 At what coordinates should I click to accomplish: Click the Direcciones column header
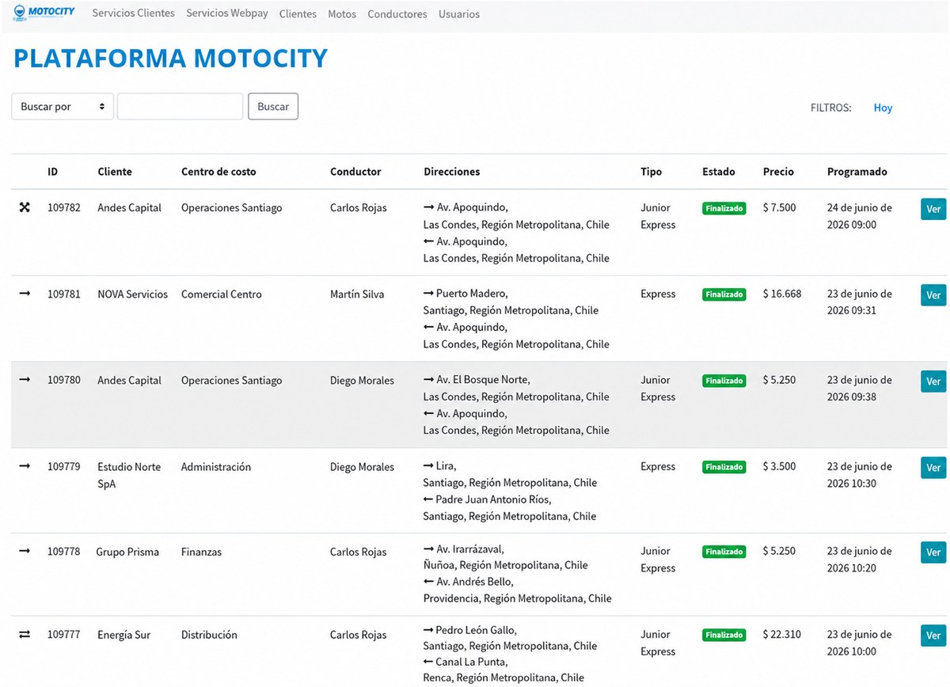pyautogui.click(x=451, y=171)
